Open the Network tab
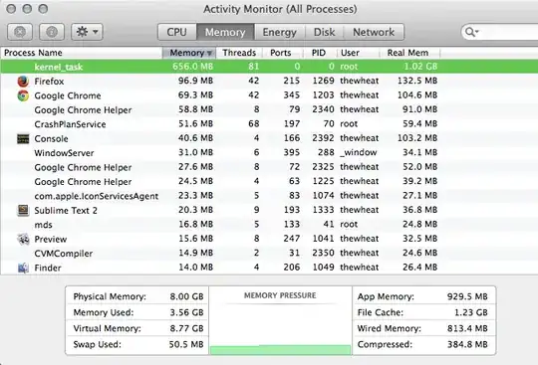 pos(374,32)
